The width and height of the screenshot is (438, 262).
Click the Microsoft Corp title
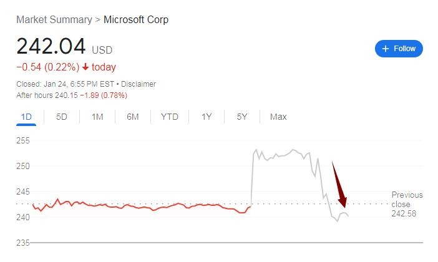[x=136, y=19]
